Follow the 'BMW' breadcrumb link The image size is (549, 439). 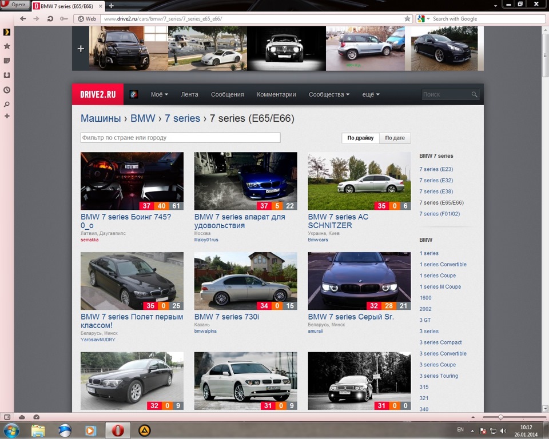[x=142, y=118]
